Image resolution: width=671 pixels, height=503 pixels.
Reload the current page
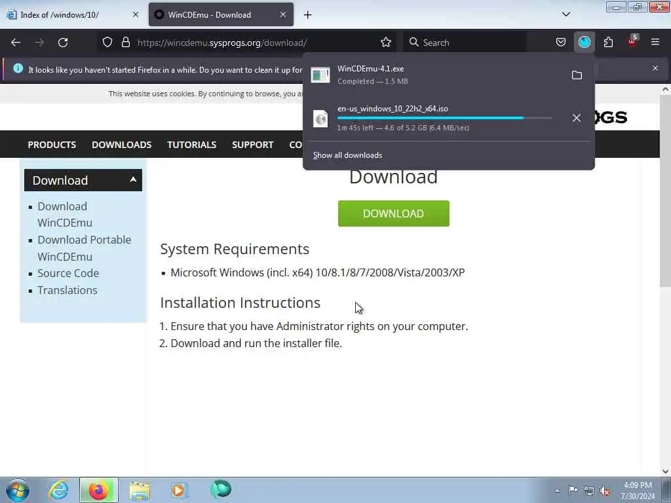click(63, 43)
